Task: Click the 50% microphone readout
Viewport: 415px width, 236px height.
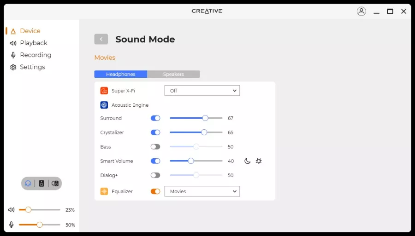Action: tap(70, 225)
